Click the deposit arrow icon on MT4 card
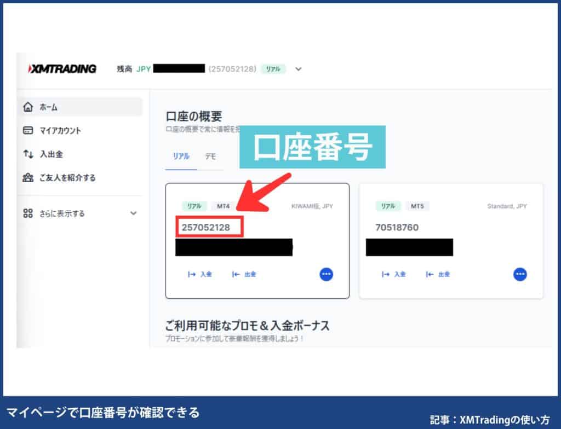 (192, 274)
